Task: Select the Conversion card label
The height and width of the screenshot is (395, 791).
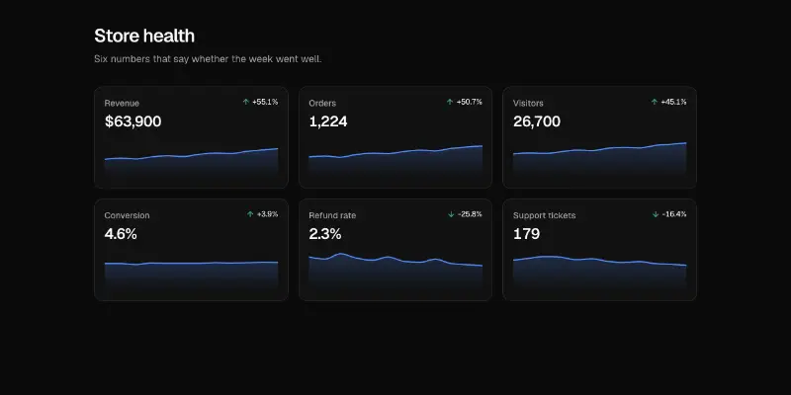Action: tap(128, 215)
